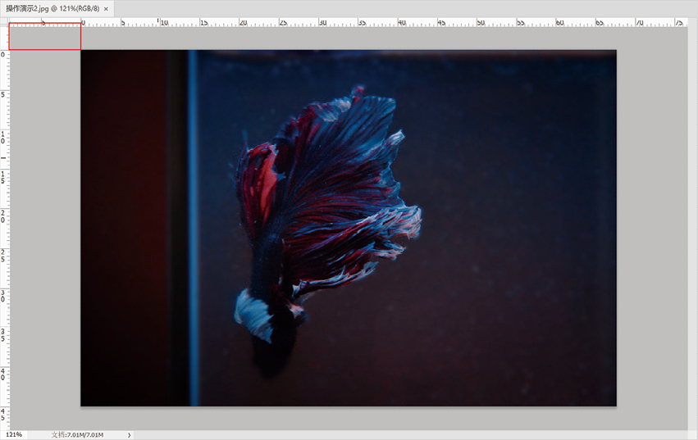Click the blue vertical stripe in the image

pyautogui.click(x=192, y=227)
